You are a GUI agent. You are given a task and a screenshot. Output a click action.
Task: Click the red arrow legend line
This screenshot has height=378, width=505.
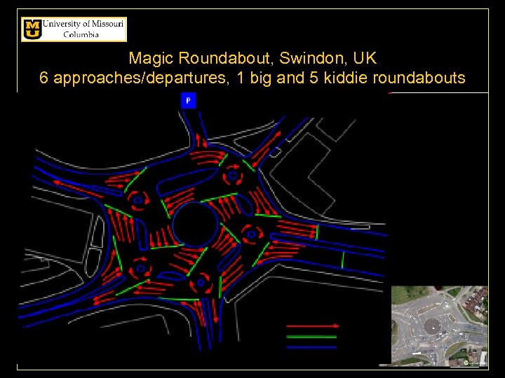312,326
